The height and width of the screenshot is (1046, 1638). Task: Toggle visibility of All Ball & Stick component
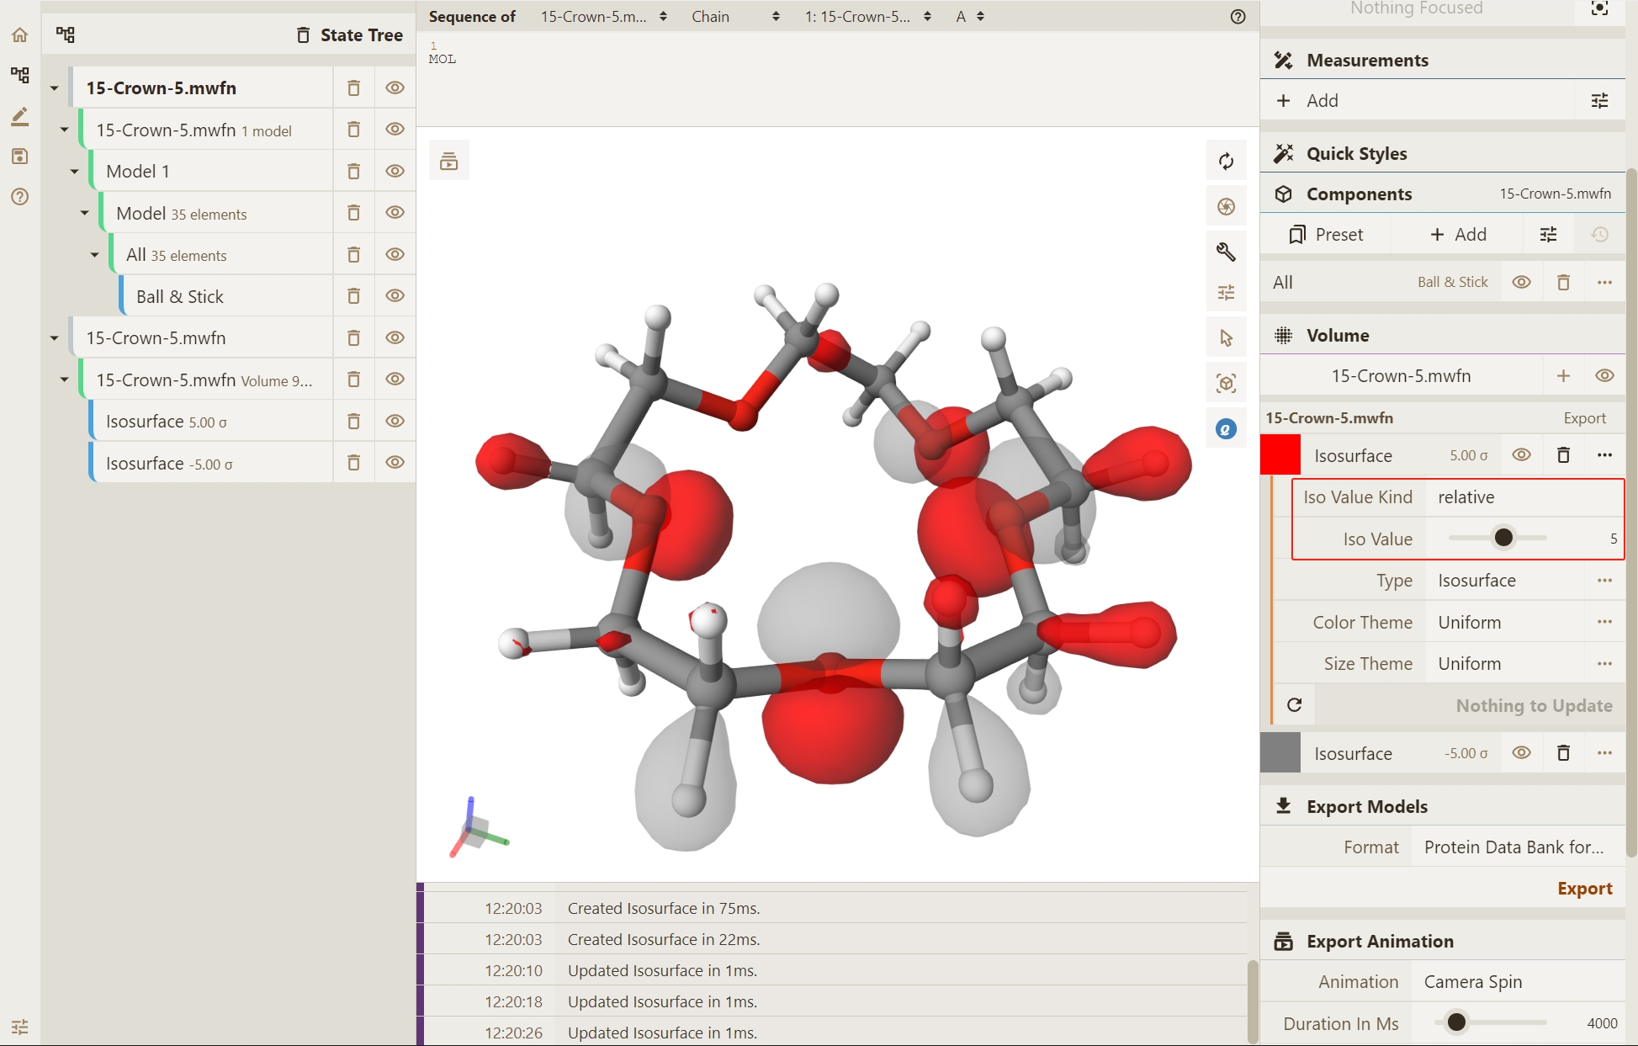[1520, 283]
